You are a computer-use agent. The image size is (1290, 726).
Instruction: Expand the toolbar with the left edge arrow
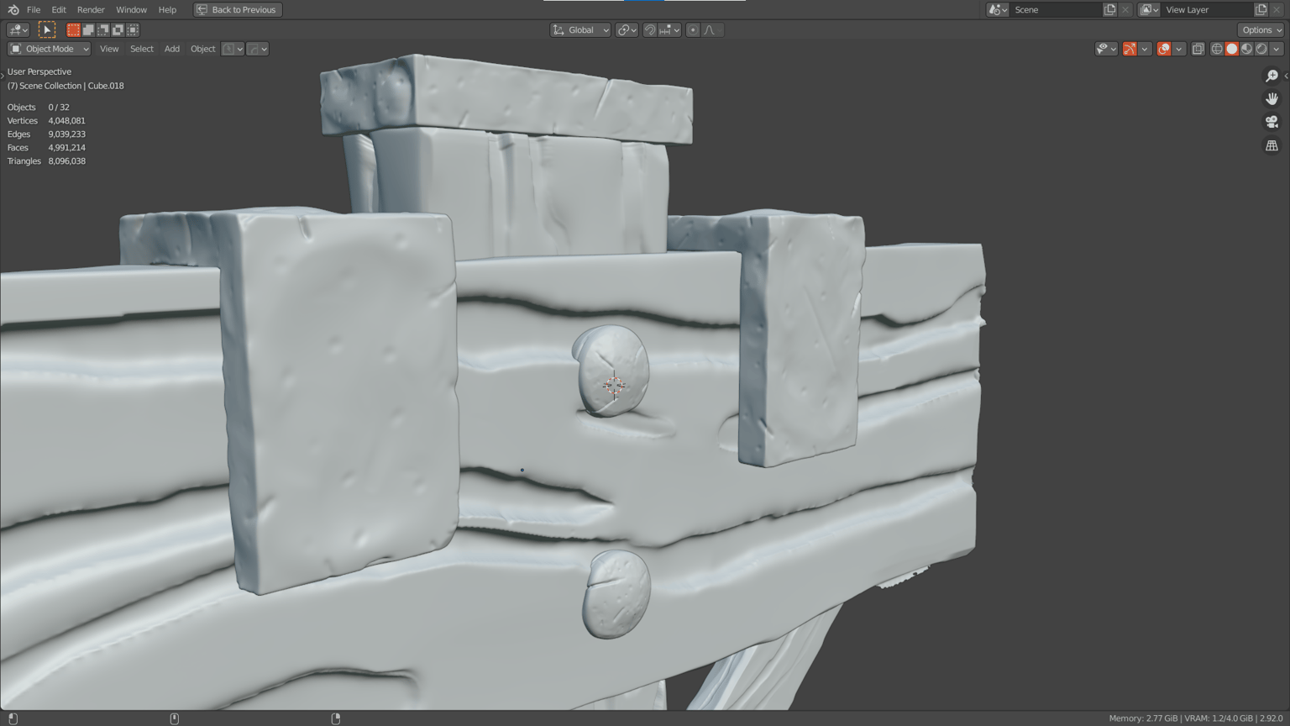click(3, 76)
